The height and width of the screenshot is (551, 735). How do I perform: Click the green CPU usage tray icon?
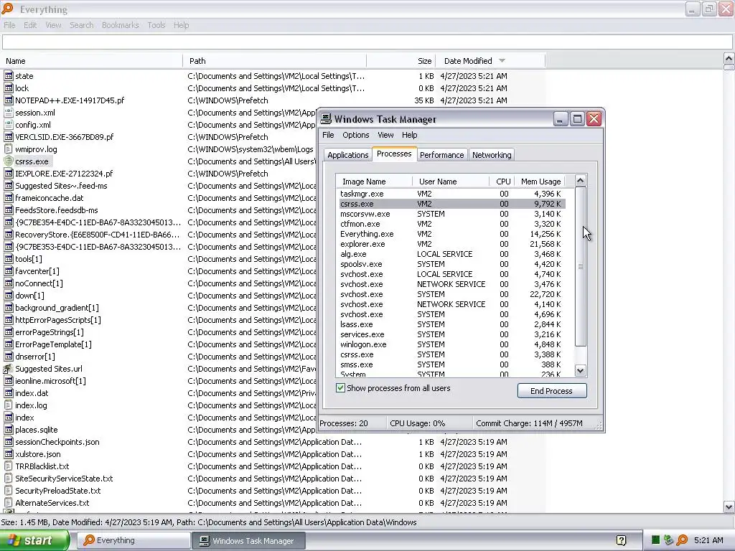tap(656, 540)
